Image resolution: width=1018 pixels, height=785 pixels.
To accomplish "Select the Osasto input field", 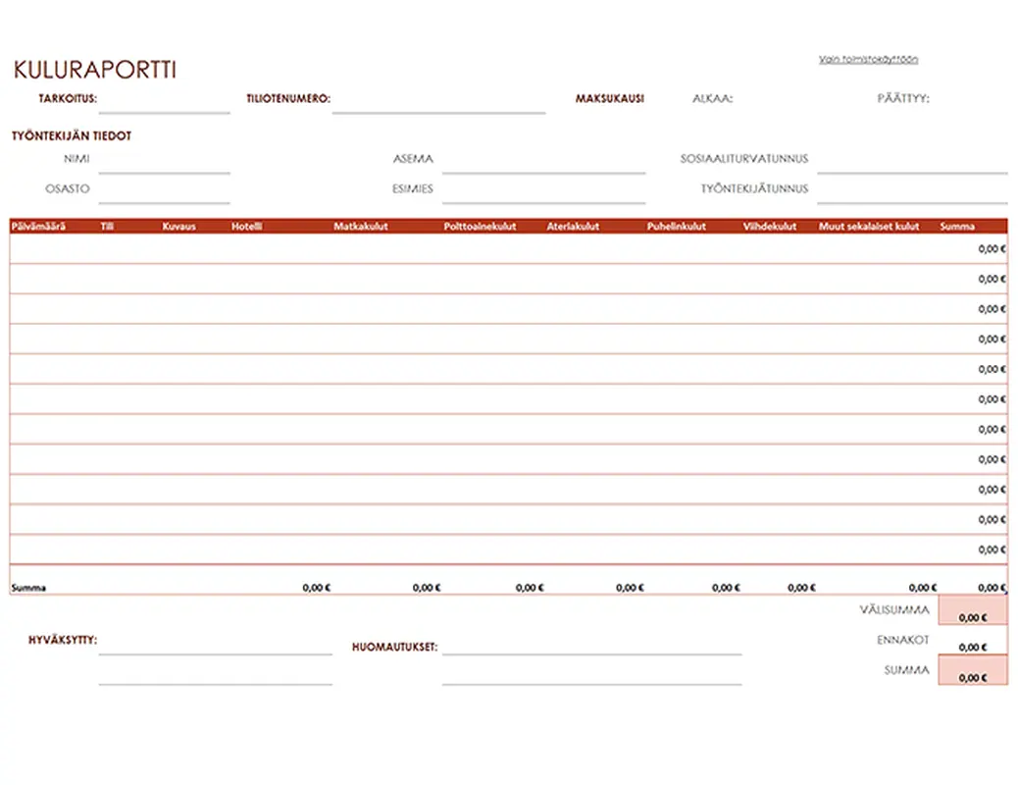I will 164,190.
